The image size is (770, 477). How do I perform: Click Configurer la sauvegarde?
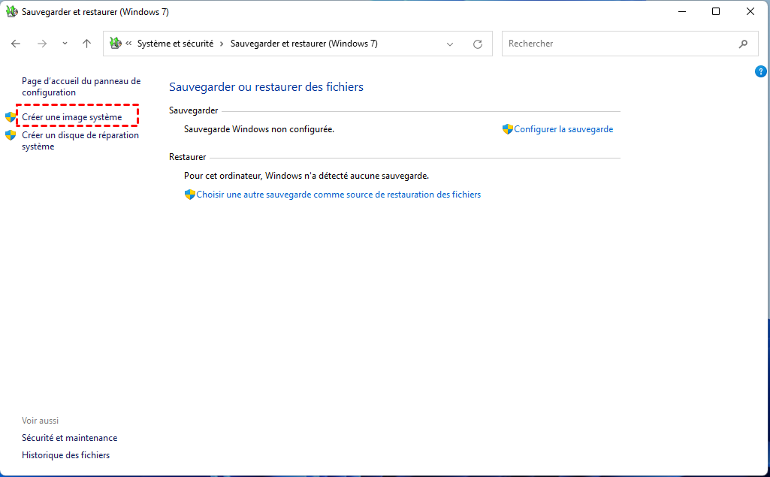(x=563, y=129)
